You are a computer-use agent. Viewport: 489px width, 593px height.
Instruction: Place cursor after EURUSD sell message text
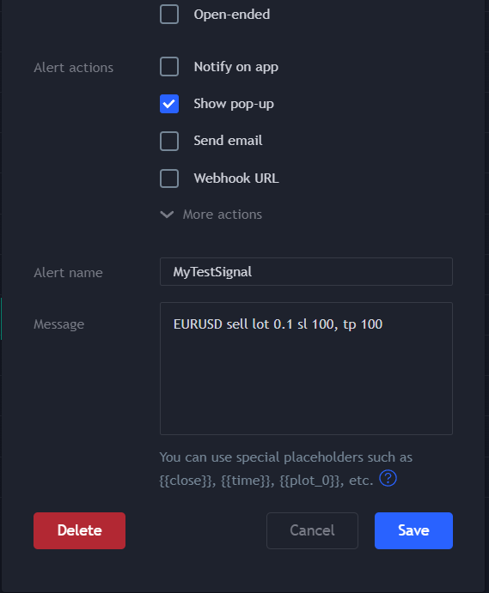(383, 324)
